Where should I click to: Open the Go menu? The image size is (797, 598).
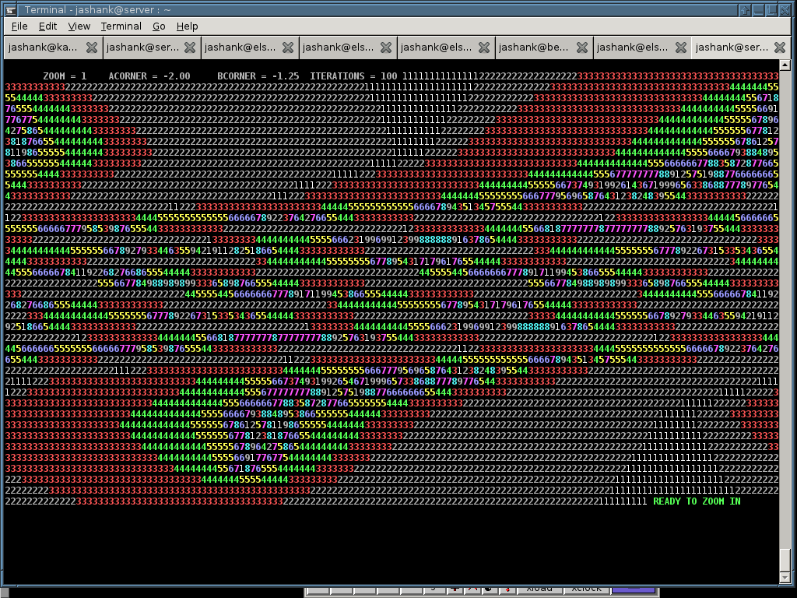click(159, 26)
